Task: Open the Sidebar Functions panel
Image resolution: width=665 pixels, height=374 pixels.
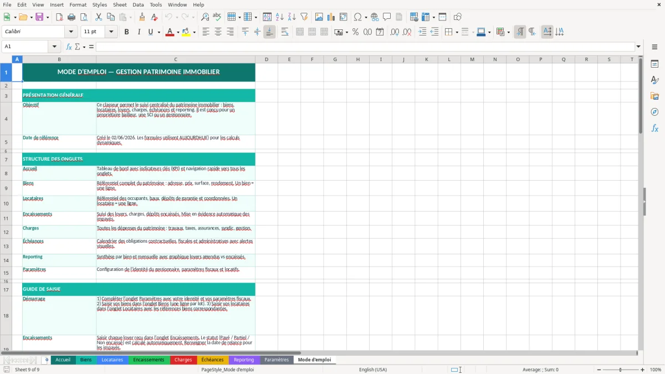Action: 654,128
